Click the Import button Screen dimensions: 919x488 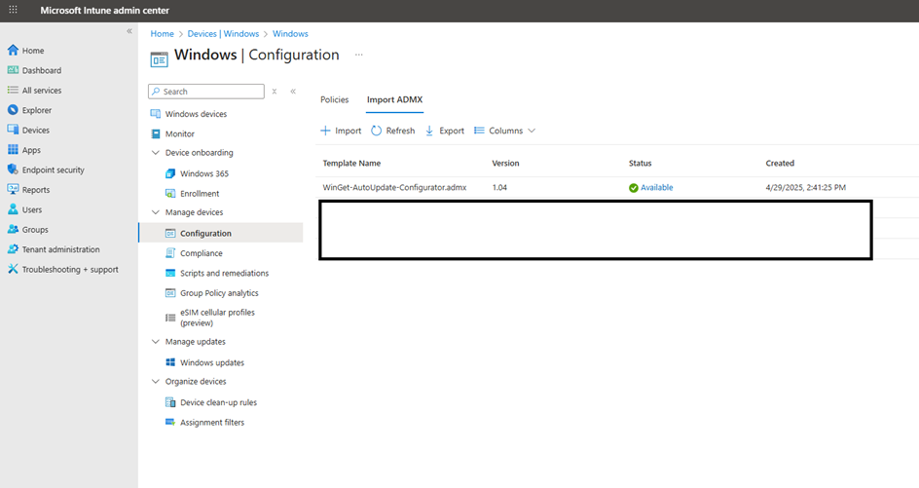click(x=341, y=131)
